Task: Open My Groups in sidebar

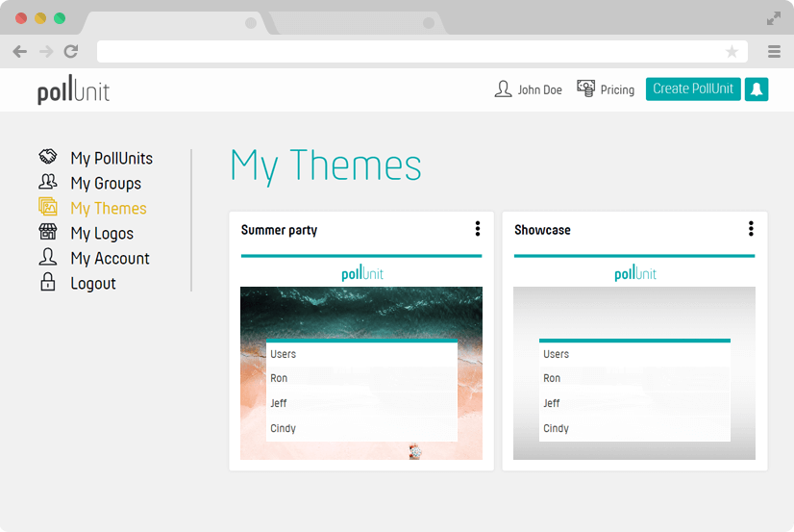Action: (106, 184)
